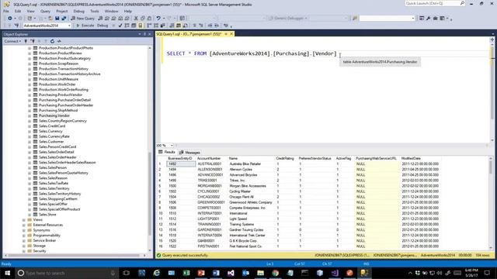Click the Undo arrow icon

click(158, 19)
